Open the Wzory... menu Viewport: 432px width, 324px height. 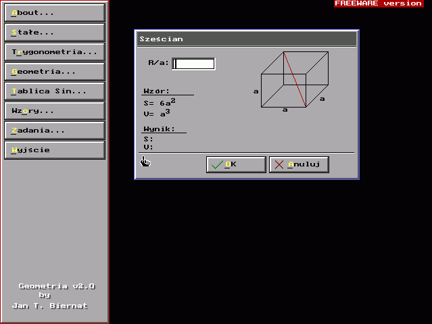55,111
